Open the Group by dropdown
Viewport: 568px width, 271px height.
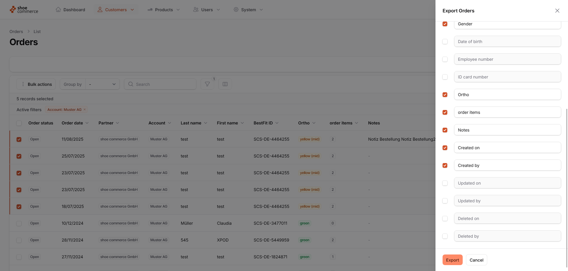pyautogui.click(x=102, y=84)
